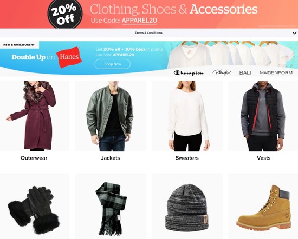Click the 20% Off black badge
This screenshot has width=298, height=239.
[x=65, y=14]
